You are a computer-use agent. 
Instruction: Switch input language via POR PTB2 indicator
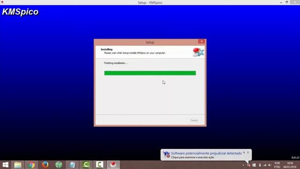277,165
